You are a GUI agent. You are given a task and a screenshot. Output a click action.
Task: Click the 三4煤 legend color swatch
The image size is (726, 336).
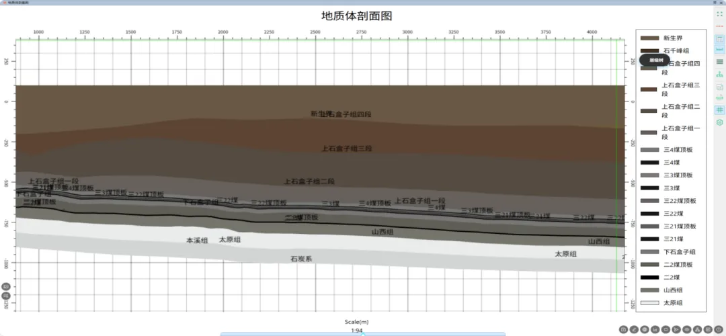click(x=649, y=163)
